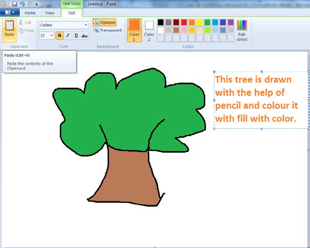
Task: Pick the orange color swatch
Action: pyautogui.click(x=192, y=22)
